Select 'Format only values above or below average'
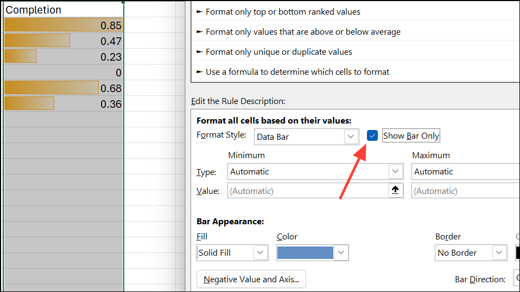Screen dimensions: 520x292 pyautogui.click(x=303, y=32)
